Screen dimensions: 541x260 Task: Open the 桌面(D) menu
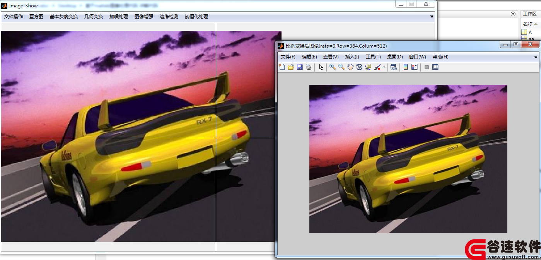click(x=395, y=57)
